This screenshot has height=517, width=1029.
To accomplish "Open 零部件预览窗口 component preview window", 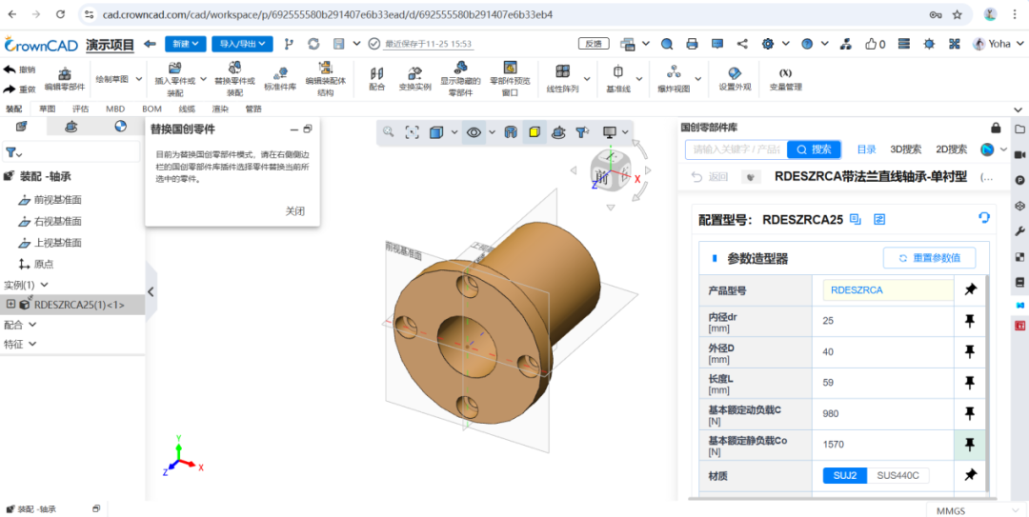I will (x=510, y=79).
